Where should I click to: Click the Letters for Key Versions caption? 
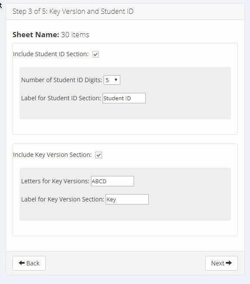55,181
